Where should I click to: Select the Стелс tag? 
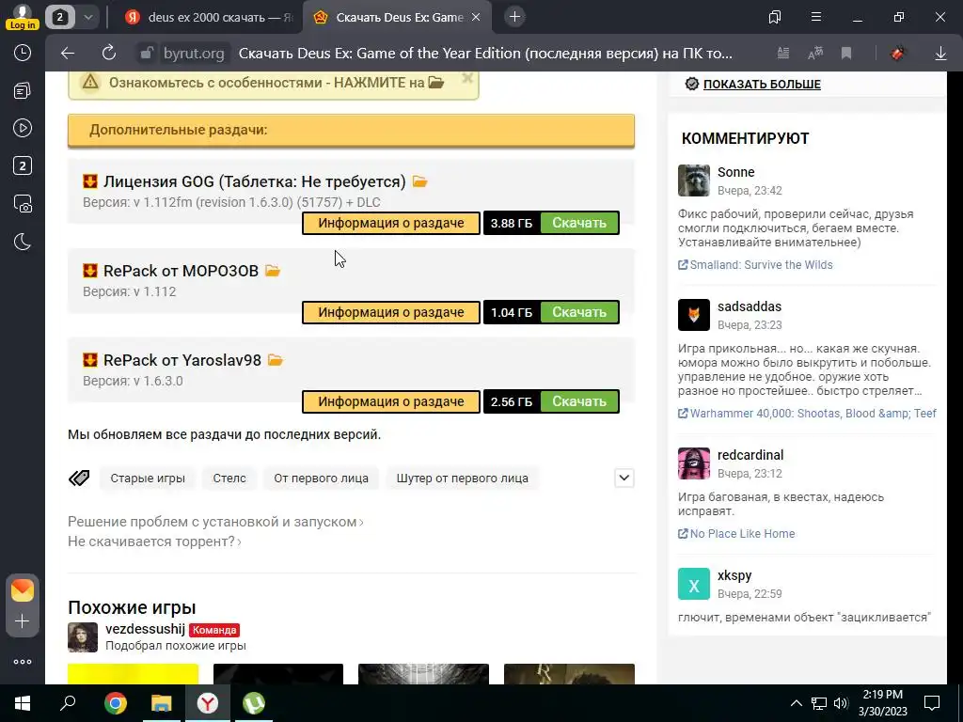click(229, 479)
